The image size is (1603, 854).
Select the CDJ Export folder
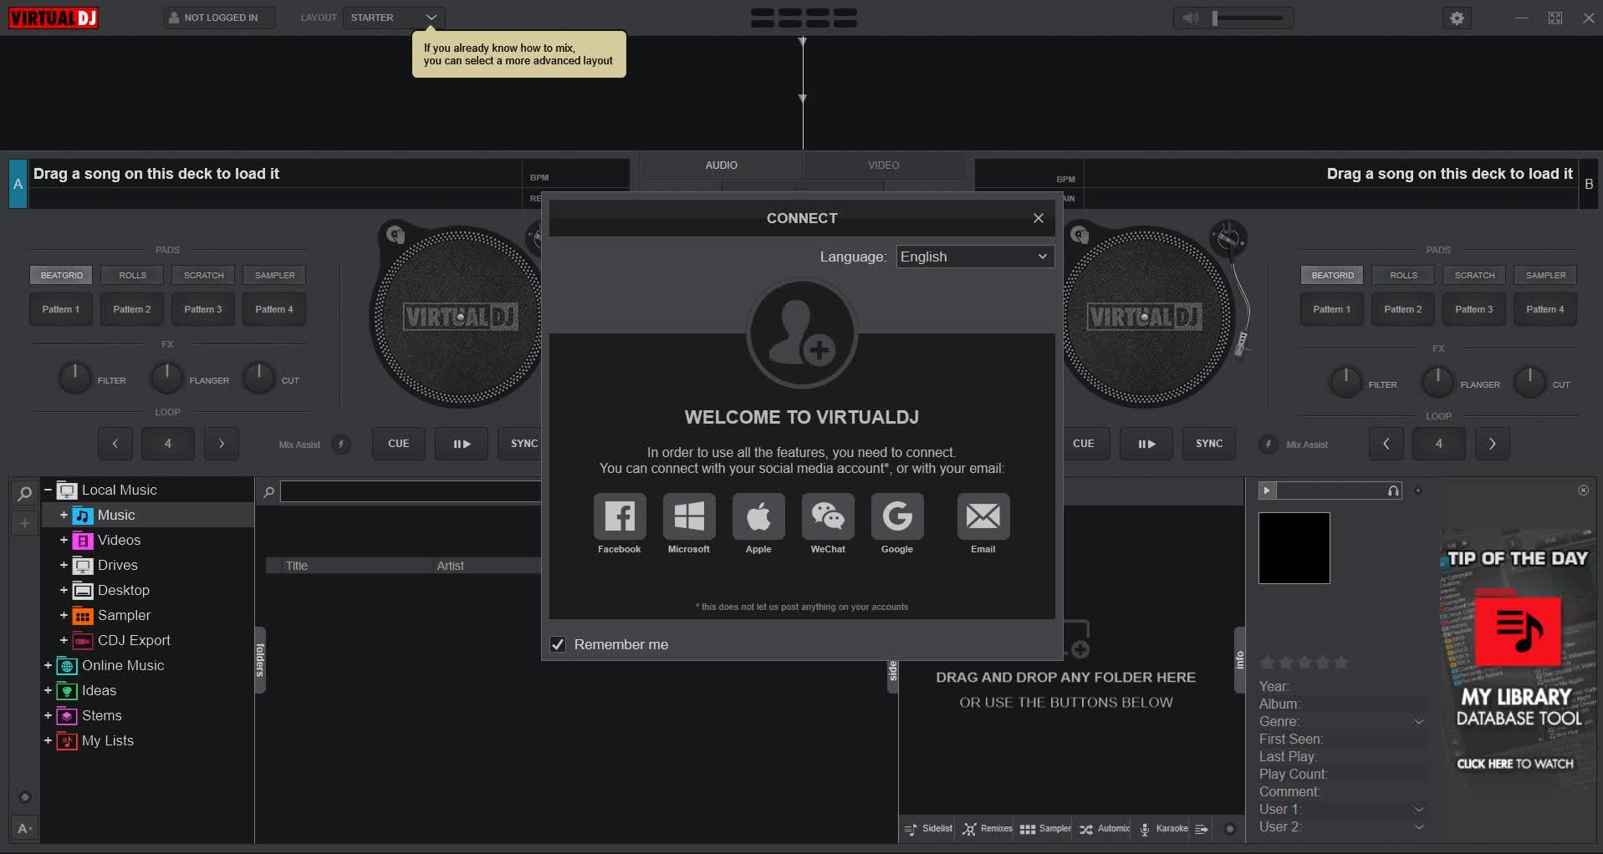pyautogui.click(x=134, y=641)
